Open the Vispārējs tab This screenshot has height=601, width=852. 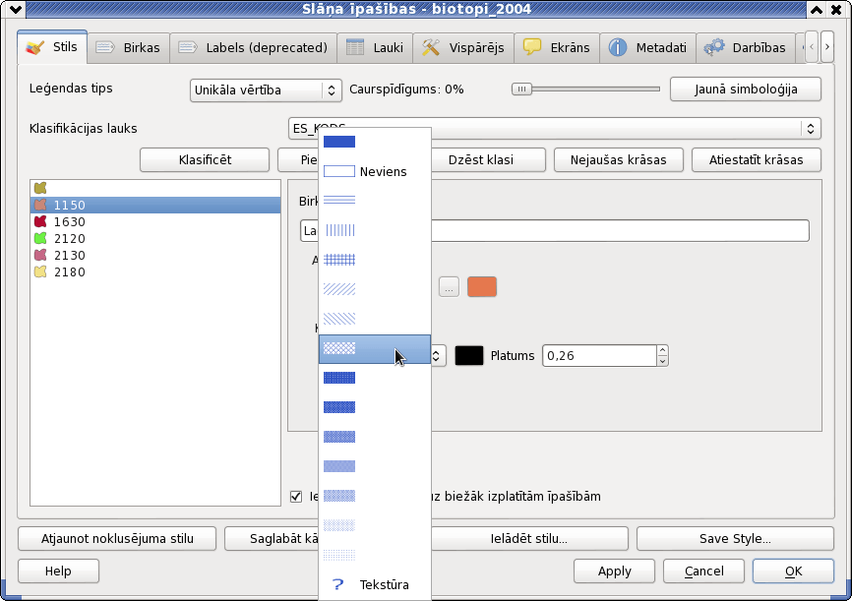(463, 48)
